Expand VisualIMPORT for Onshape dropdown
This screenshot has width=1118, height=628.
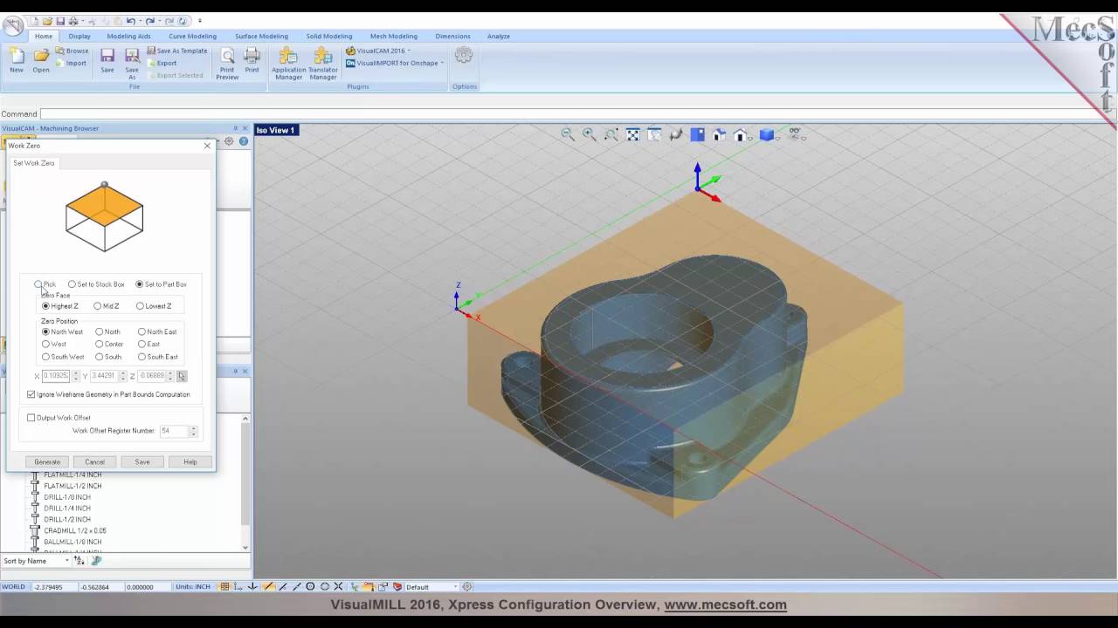[442, 63]
